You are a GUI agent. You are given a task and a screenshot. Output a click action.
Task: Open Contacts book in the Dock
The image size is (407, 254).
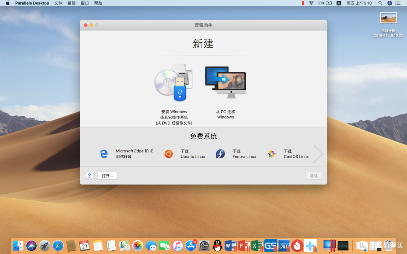point(71,245)
